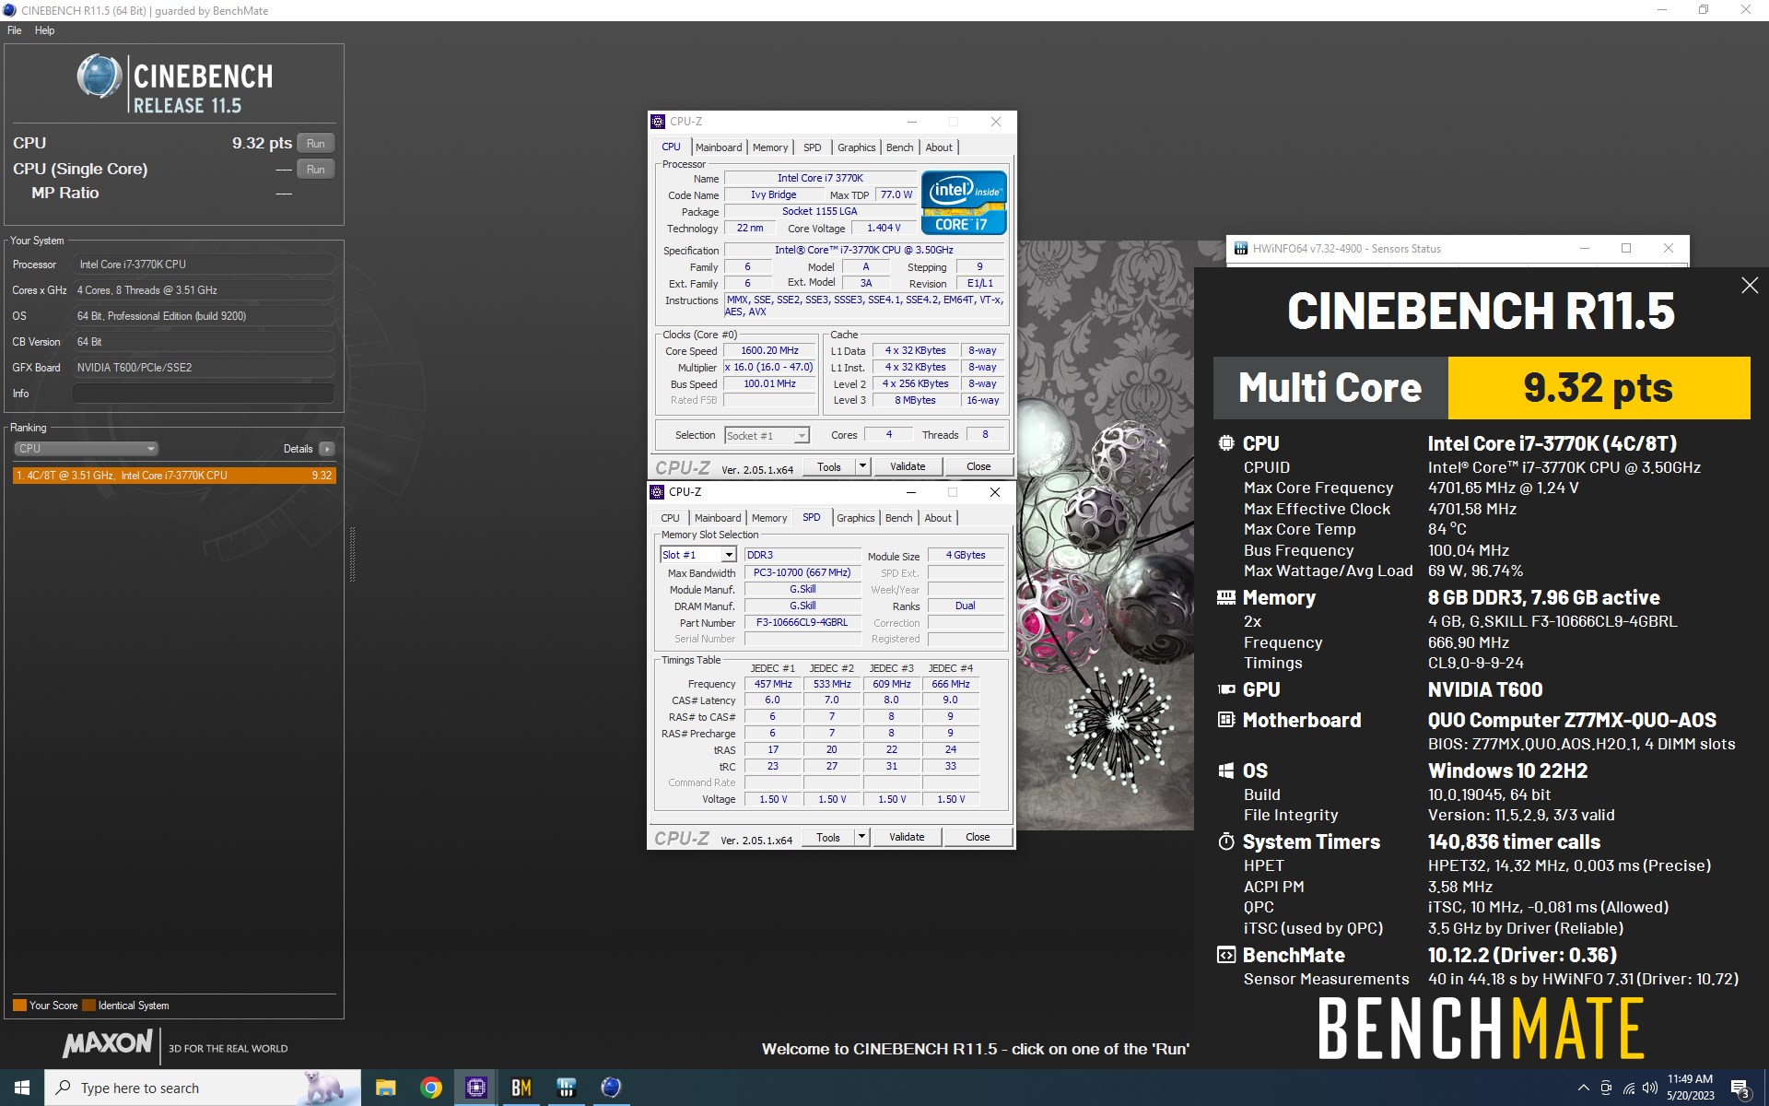This screenshot has width=1769, height=1106.
Task: Open Graphics tab in upper CPU-Z
Action: point(856,147)
